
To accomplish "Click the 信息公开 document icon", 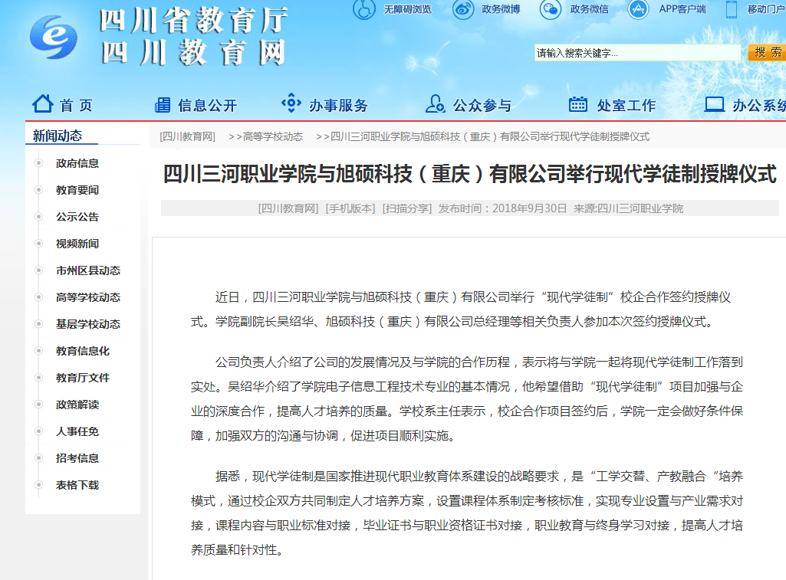I will pos(163,105).
